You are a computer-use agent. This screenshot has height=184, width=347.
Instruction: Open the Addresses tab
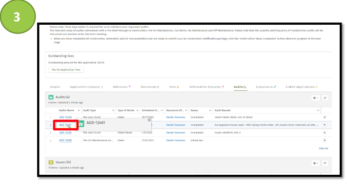click(122, 87)
